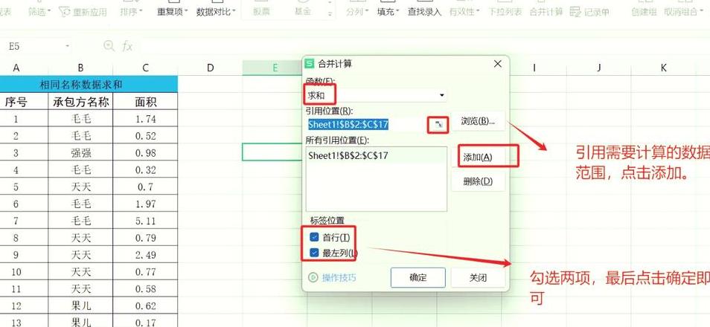Click 股票 stock data type
710x327 pixels.
pyautogui.click(x=261, y=12)
